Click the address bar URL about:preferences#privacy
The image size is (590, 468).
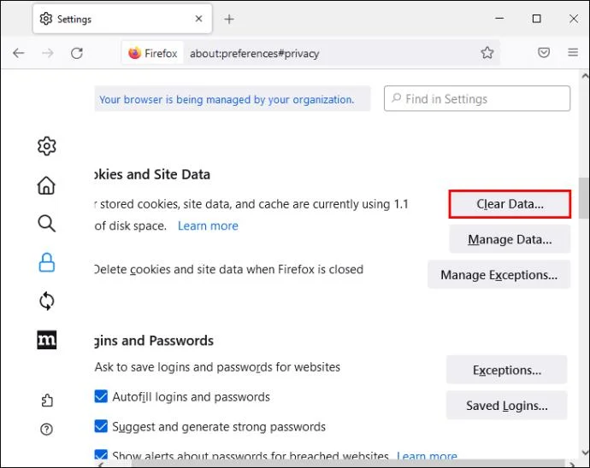click(254, 54)
